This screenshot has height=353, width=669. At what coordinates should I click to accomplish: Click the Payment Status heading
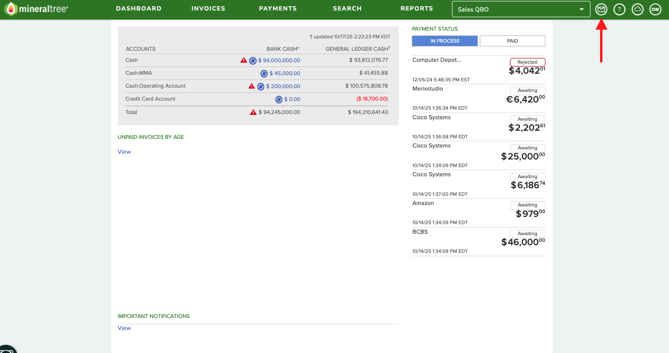tap(435, 29)
